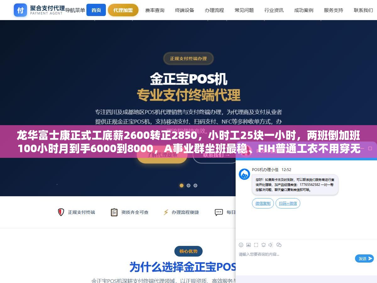Click the image upload icon in chat
The image size is (377, 283).
coord(249,245)
